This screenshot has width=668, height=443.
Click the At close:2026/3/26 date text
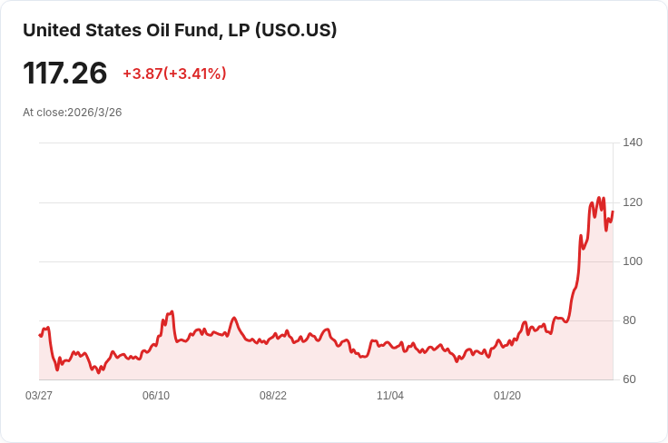click(73, 113)
